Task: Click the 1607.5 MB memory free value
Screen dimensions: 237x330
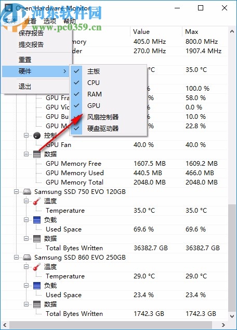Action: pyautogui.click(x=150, y=164)
